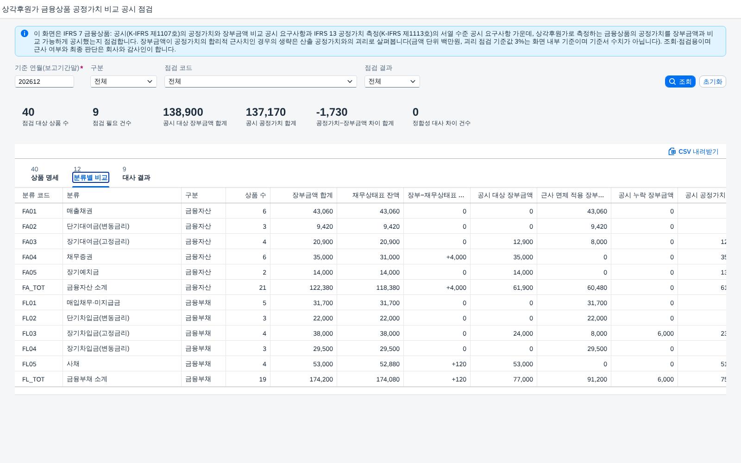Click the 상품 수 column header

pyautogui.click(x=248, y=195)
